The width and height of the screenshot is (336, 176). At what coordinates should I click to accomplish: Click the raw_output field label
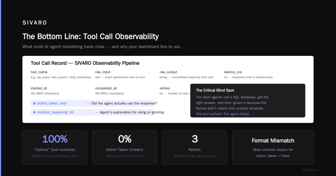[168, 72]
